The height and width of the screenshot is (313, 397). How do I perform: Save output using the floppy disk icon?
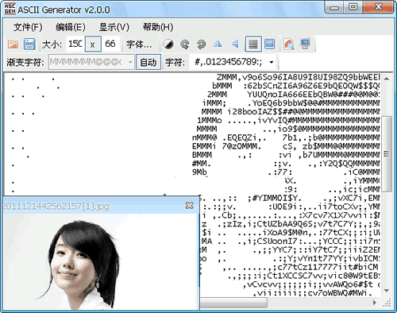[29, 44]
